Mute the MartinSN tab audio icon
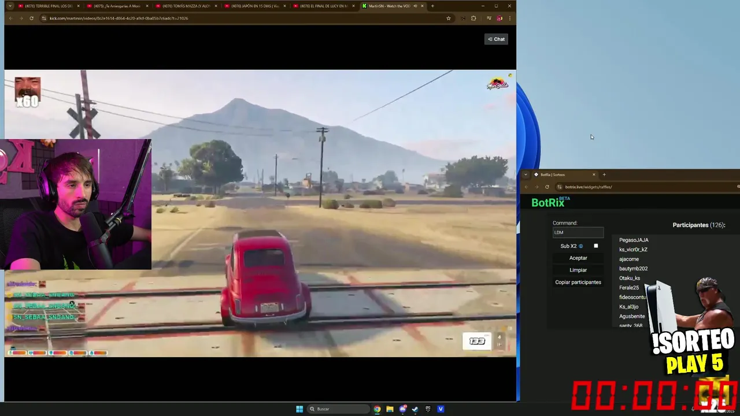This screenshot has width=740, height=416. coord(415,6)
